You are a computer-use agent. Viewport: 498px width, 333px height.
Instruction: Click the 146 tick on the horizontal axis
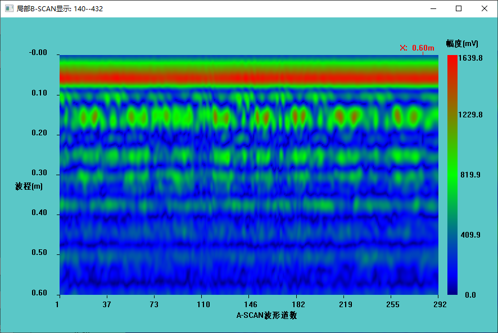pos(250,304)
